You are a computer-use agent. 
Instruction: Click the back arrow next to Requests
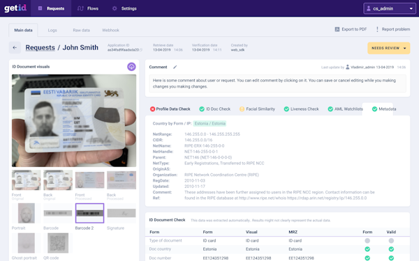click(x=15, y=47)
